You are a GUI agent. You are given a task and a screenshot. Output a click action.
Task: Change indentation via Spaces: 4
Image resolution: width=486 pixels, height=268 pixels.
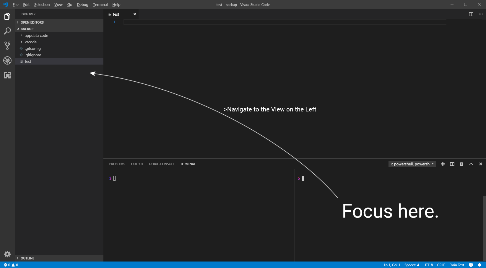(x=412, y=265)
